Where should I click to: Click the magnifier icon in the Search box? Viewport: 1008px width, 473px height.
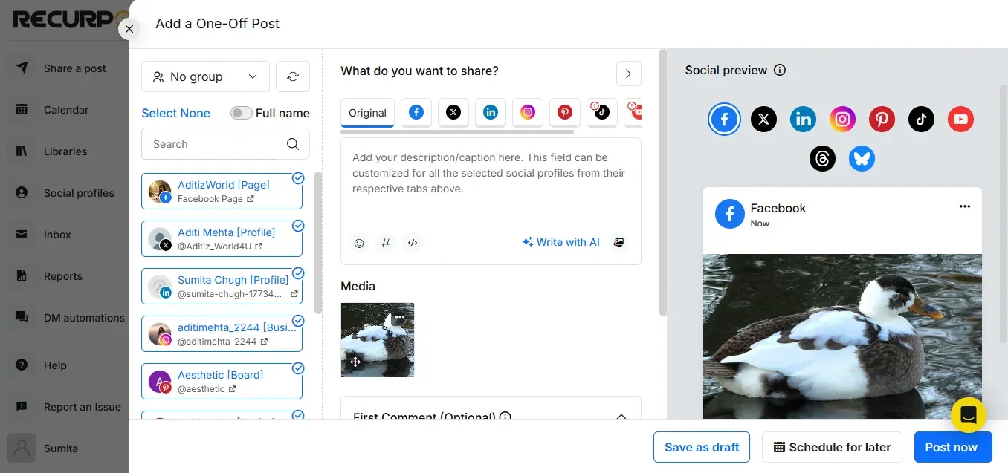click(x=293, y=144)
